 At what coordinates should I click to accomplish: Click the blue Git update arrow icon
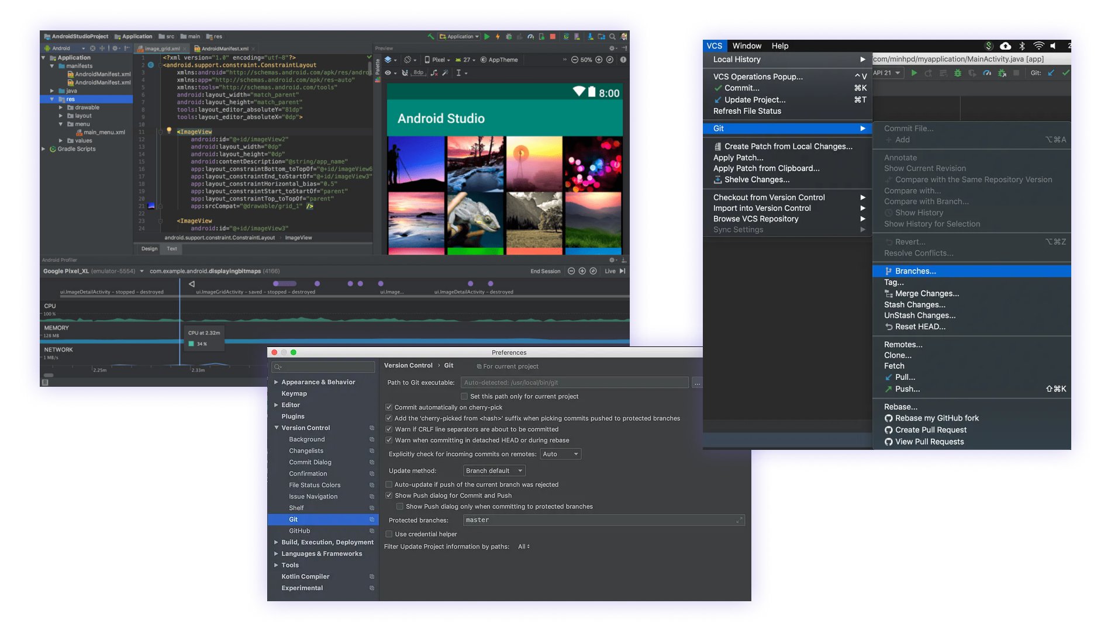(1051, 74)
